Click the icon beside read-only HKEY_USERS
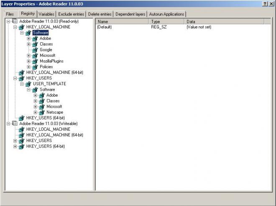 [21, 78]
